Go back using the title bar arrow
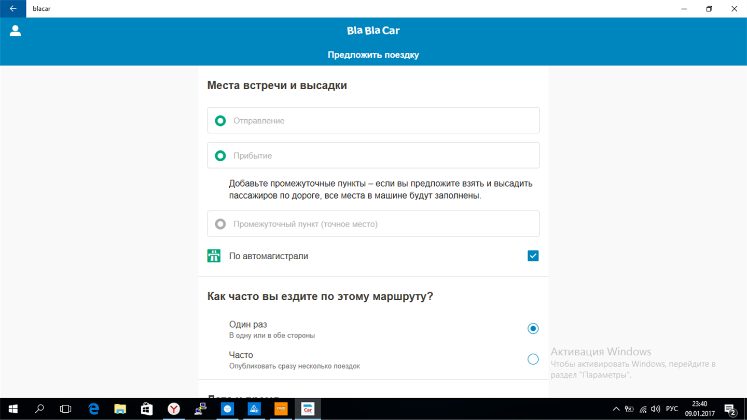Screen dimensions: 747x420 pyautogui.click(x=13, y=9)
